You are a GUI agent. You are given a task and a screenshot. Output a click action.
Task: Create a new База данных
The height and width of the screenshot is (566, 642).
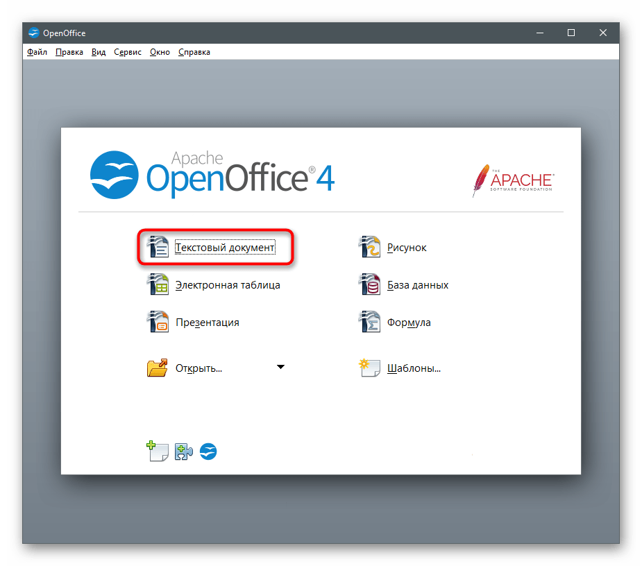coord(418,285)
